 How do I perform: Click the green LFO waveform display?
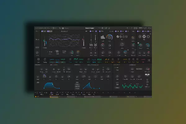pos(132,86)
